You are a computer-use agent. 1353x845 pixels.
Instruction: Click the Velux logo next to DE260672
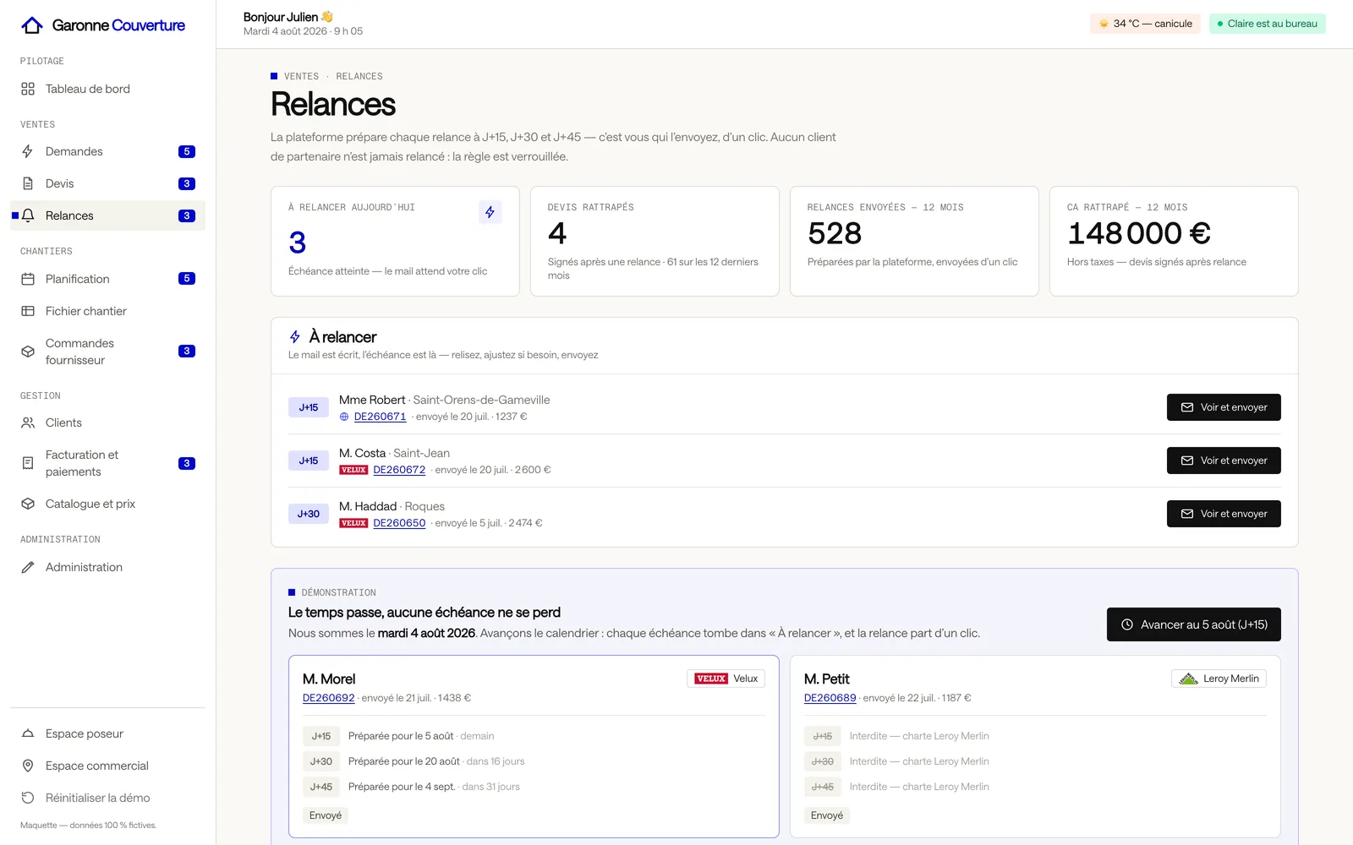pos(353,470)
